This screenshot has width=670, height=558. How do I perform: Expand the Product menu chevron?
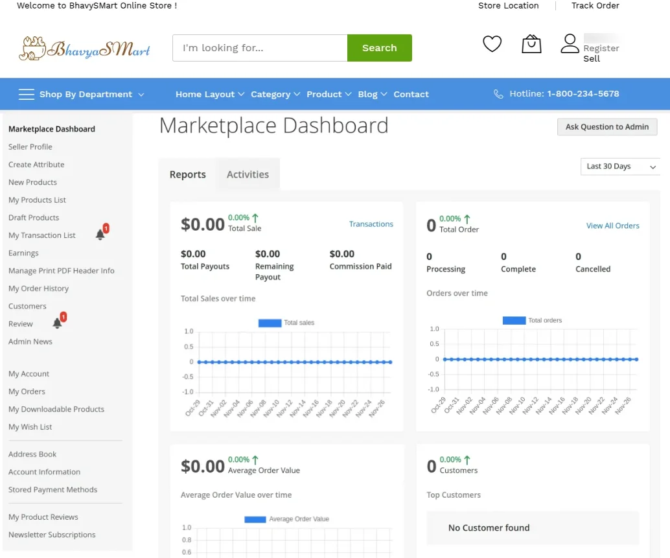348,94
